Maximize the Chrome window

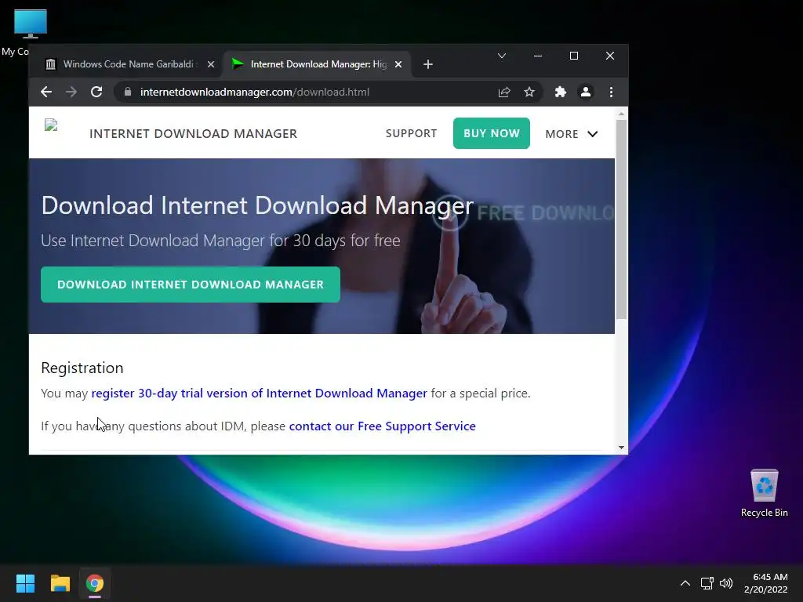574,56
